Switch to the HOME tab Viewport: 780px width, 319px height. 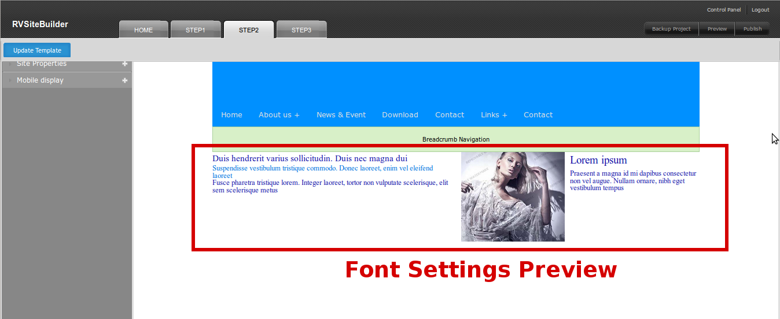pyautogui.click(x=144, y=30)
